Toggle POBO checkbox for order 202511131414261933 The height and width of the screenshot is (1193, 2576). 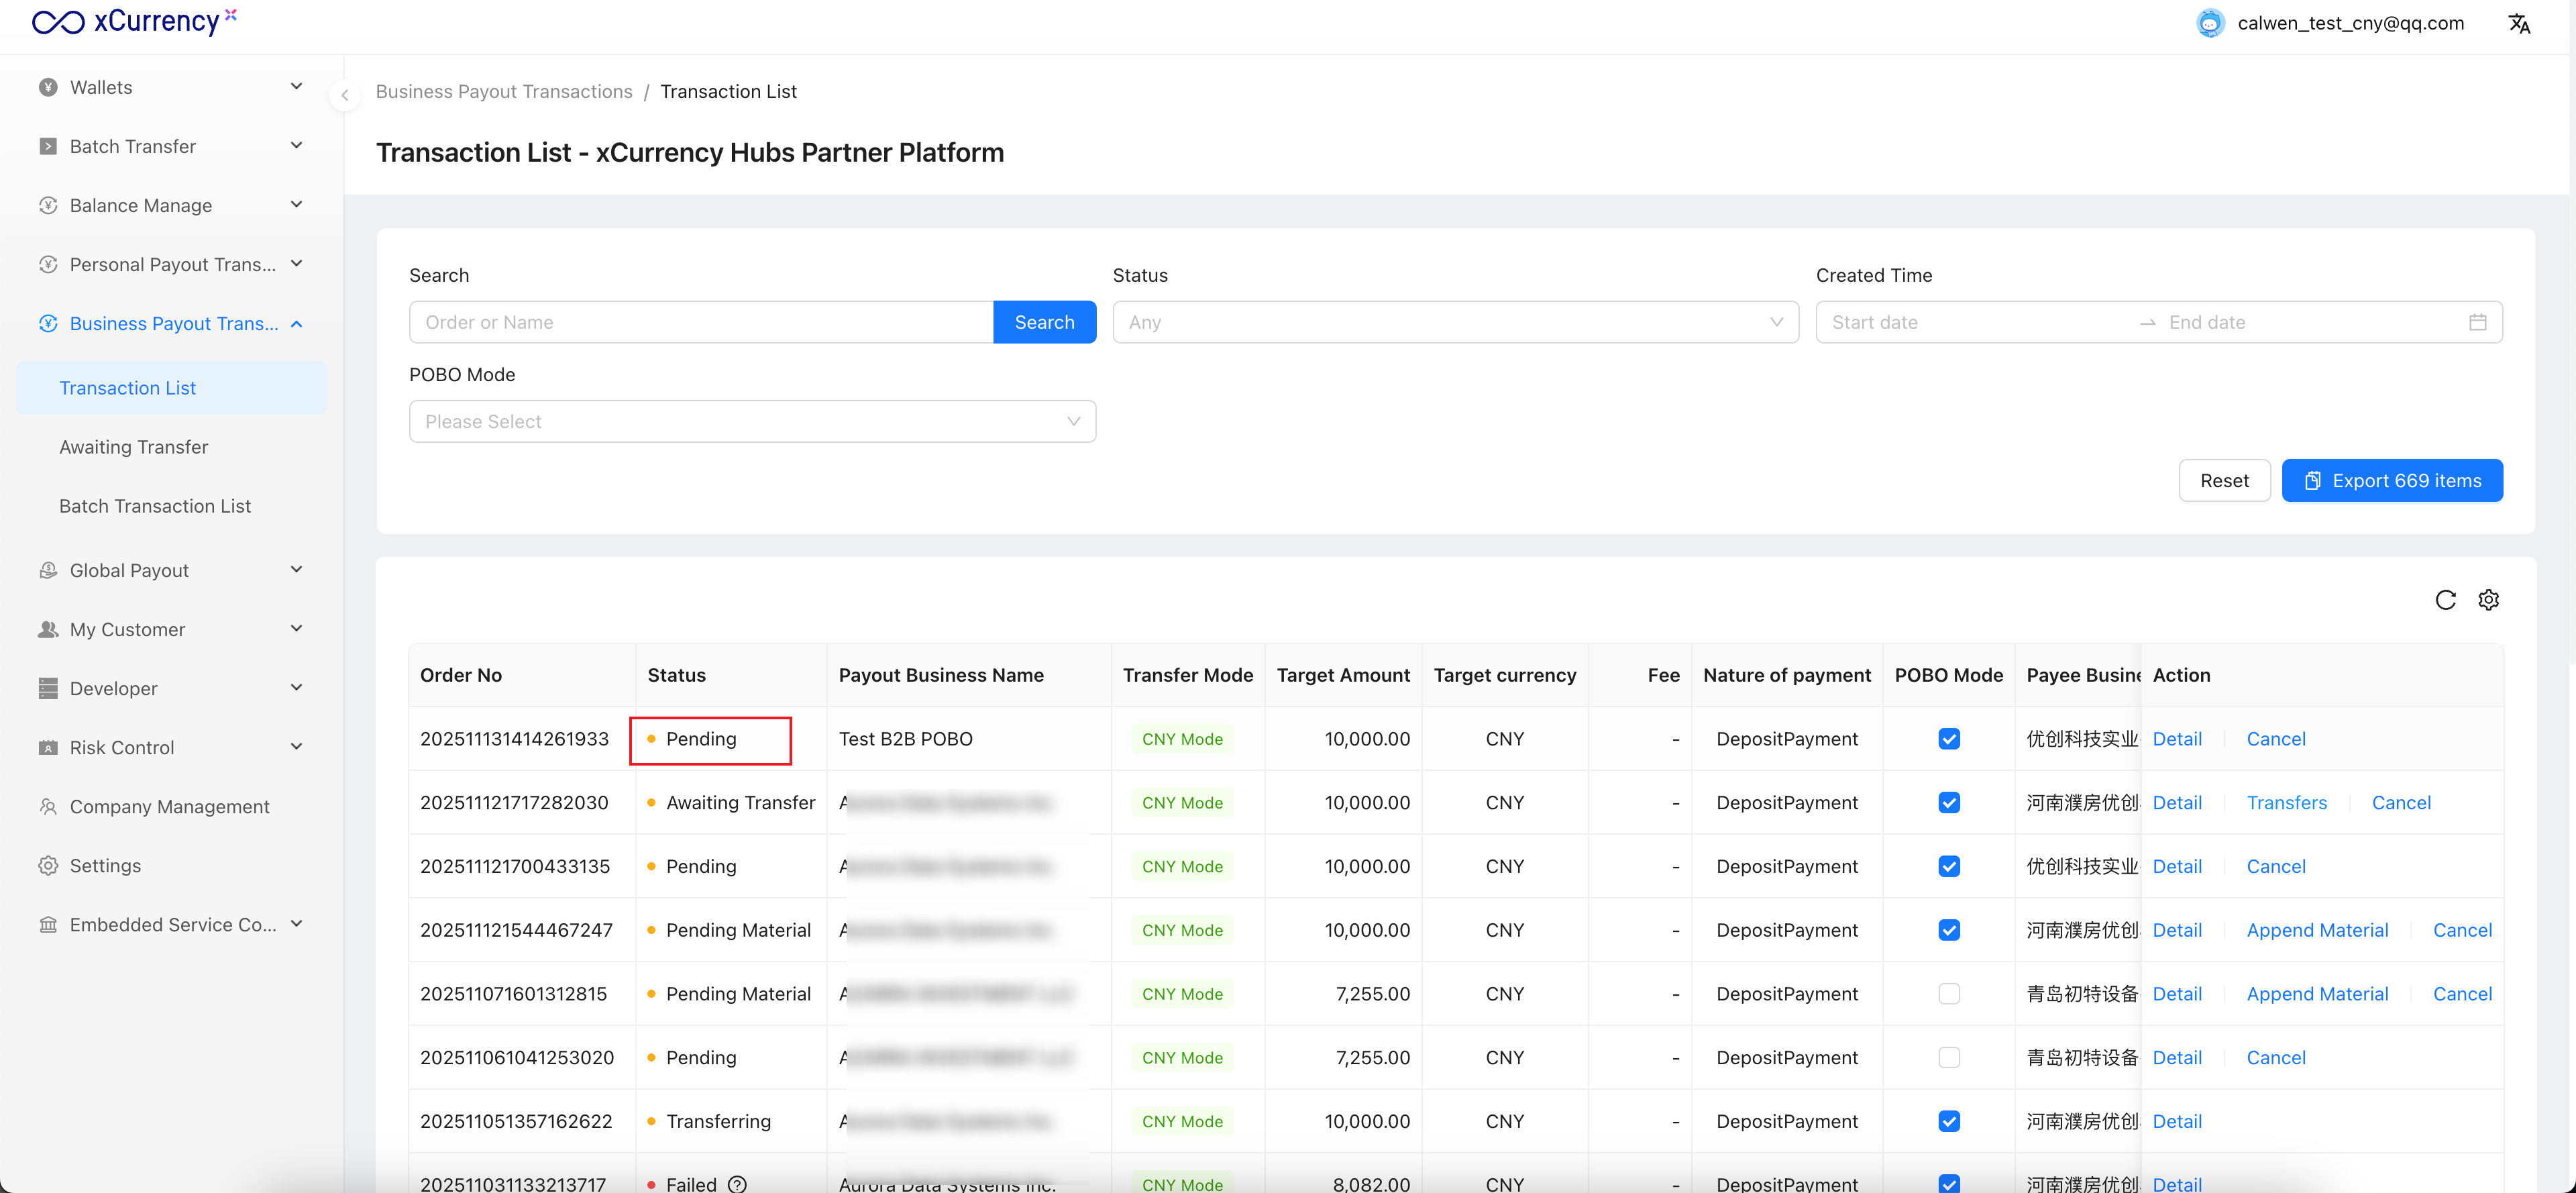1948,739
